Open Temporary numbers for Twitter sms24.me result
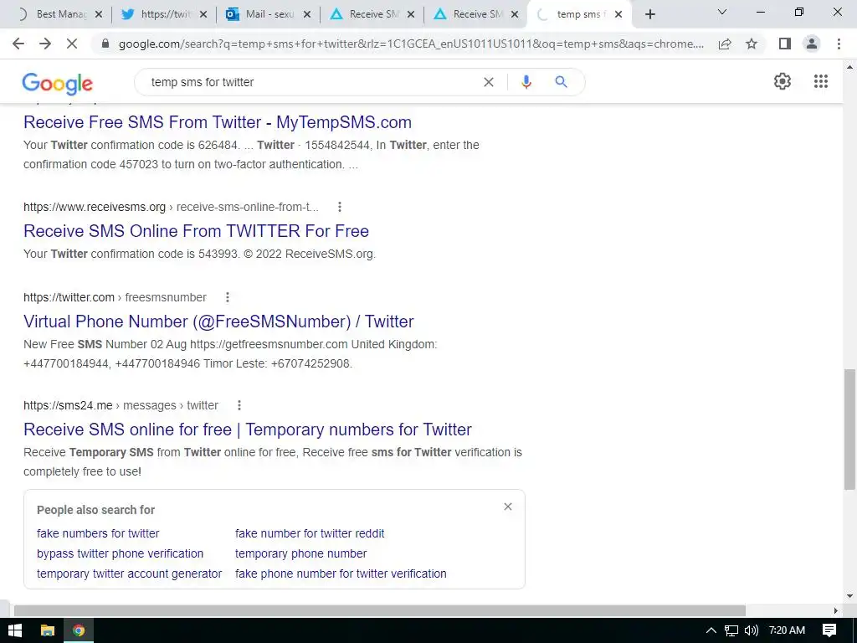Image resolution: width=857 pixels, height=643 pixels. pyautogui.click(x=248, y=430)
